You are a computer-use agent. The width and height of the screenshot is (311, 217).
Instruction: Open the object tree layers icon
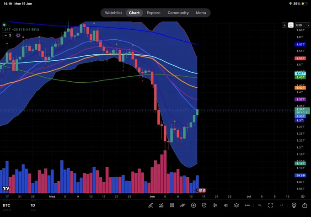point(236,205)
